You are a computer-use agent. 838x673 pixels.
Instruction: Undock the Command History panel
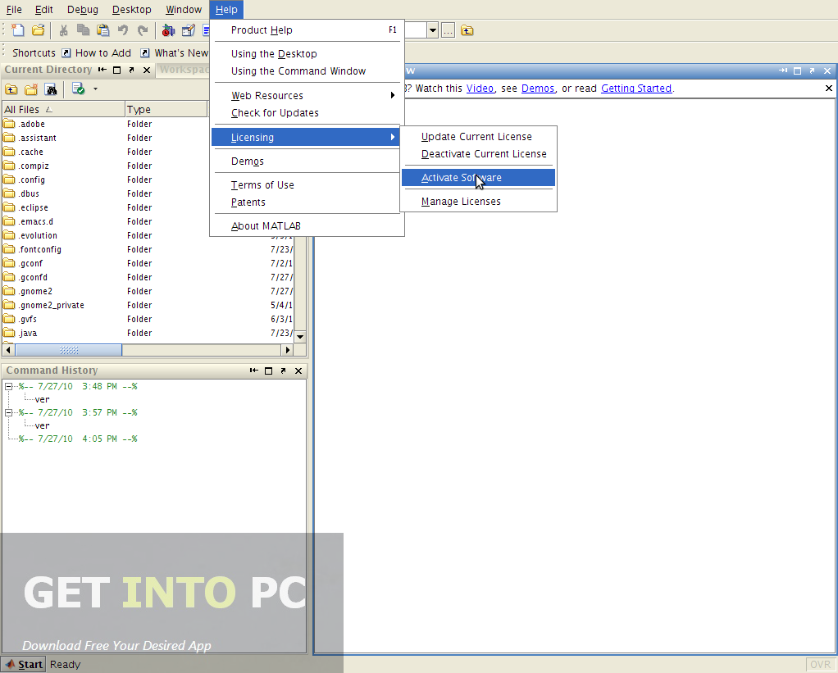click(x=283, y=371)
